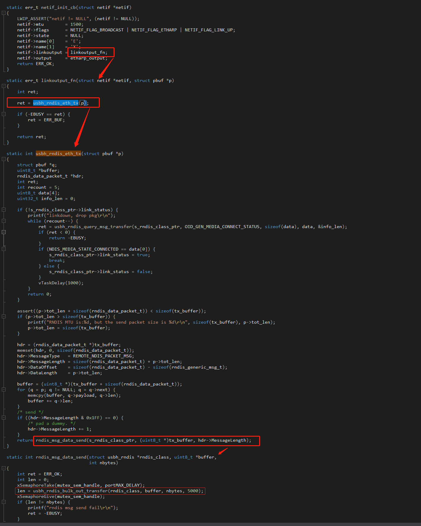Click NDIS_MEDIA_STATE_CONNECTED constant
The height and width of the screenshot is (526, 421).
[84, 249]
